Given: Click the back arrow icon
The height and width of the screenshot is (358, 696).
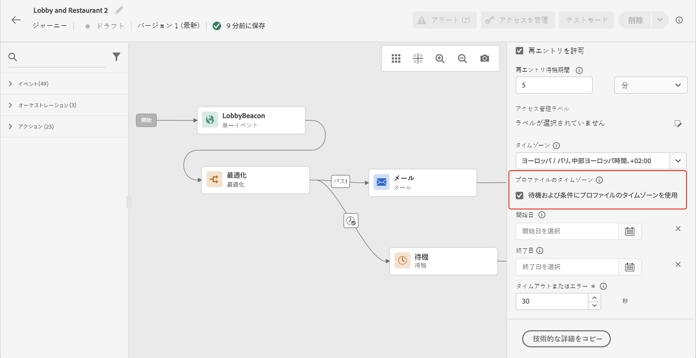Looking at the screenshot, I should pyautogui.click(x=16, y=20).
